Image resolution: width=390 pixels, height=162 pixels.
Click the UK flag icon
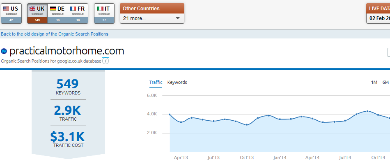pyautogui.click(x=32, y=9)
